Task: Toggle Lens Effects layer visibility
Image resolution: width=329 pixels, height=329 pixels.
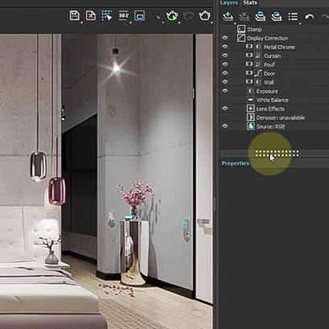Action: coord(225,109)
